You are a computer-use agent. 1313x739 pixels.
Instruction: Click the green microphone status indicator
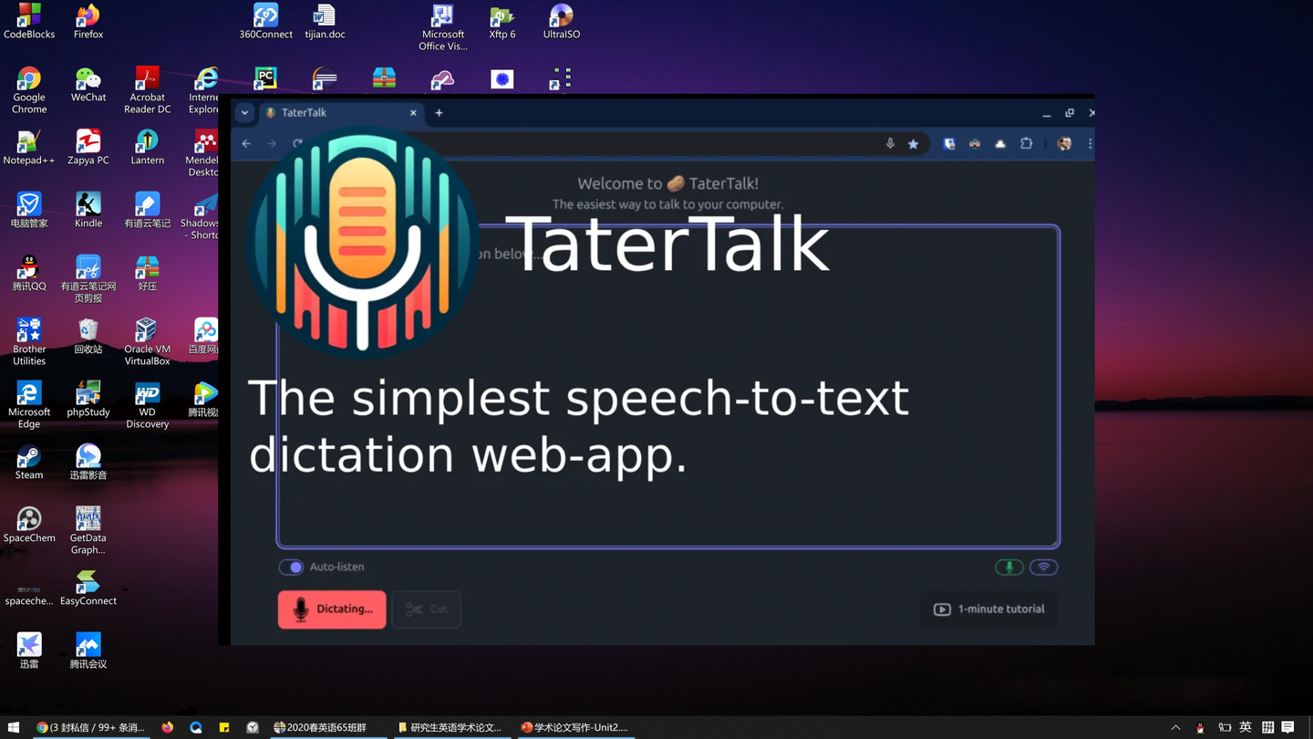(1009, 567)
